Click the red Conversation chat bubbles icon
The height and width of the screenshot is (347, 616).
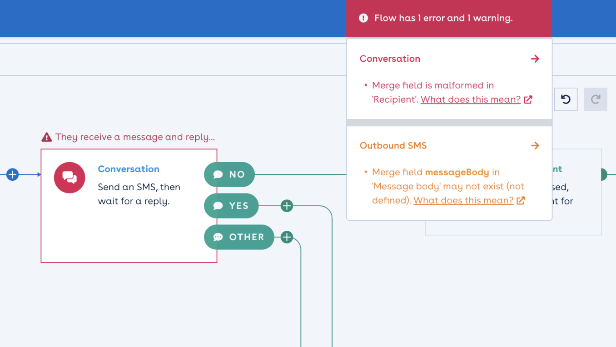pos(70,178)
